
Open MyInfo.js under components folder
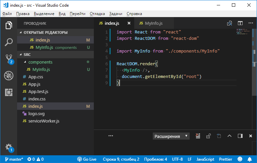55,69
